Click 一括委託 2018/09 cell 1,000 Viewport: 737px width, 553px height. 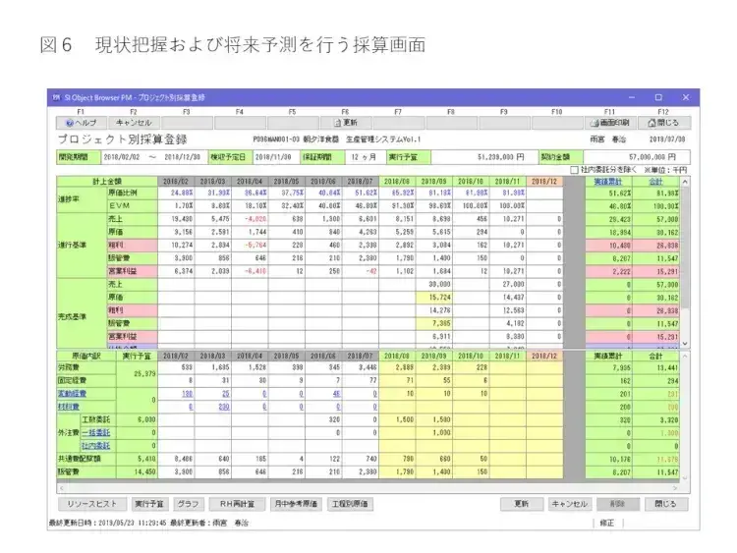click(x=433, y=433)
